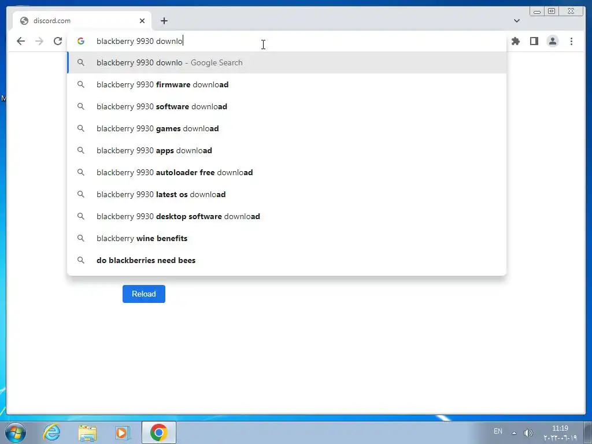Toggle the side panel icon
Viewport: 592px width, 444px height.
coord(534,41)
